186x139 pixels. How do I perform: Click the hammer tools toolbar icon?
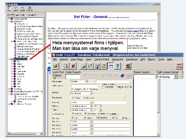pyautogui.click(x=97, y=66)
